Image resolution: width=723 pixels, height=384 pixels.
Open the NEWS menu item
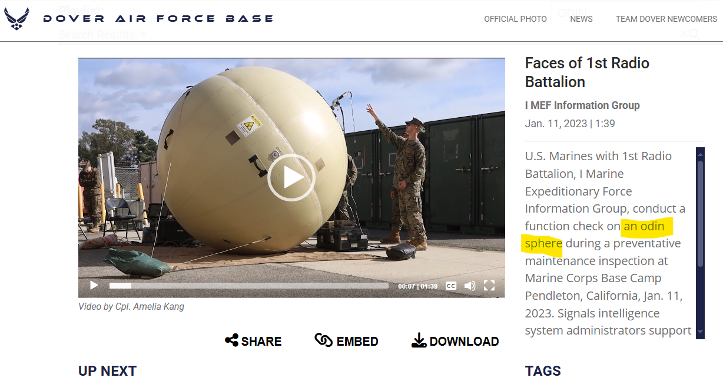tap(581, 19)
